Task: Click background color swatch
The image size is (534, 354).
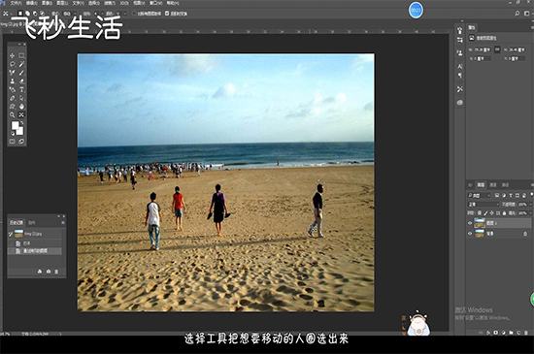Action: tap(20, 132)
